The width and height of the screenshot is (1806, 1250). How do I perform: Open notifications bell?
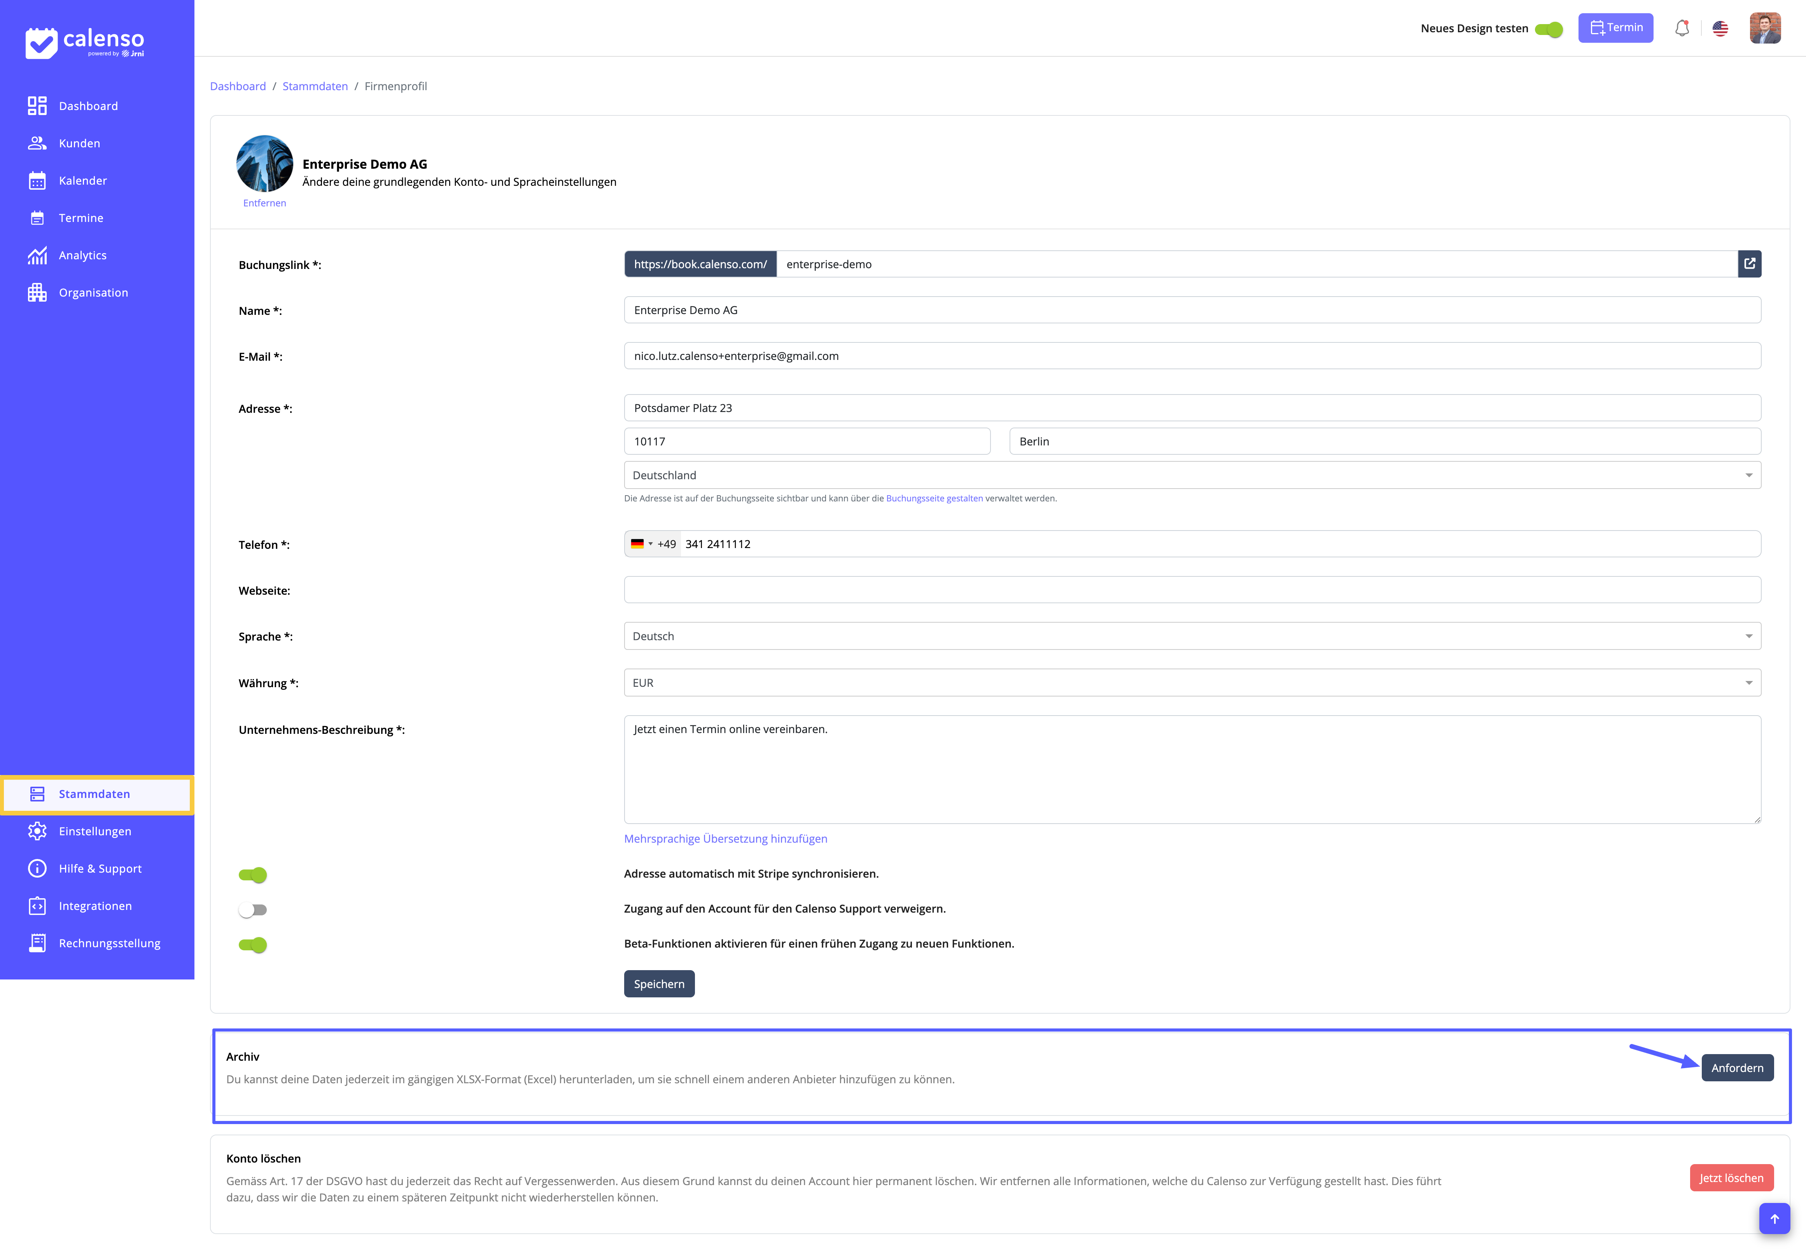click(1682, 28)
